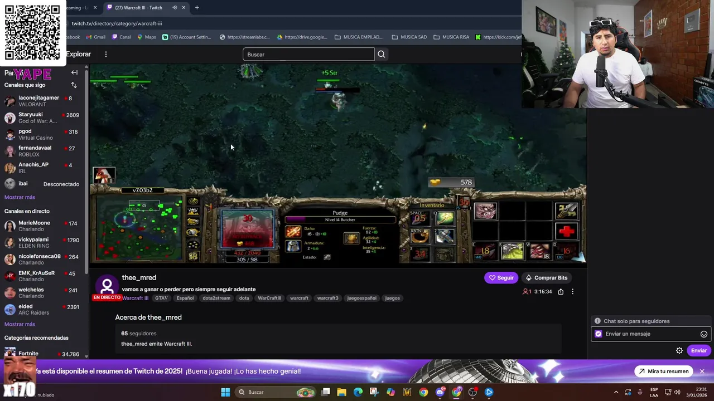714x401 pixels.
Task: Click thee_mred channel avatar
Action: click(107, 285)
